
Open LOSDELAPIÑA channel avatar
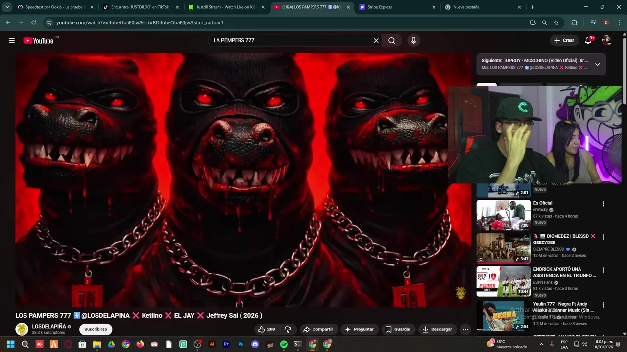[22, 330]
